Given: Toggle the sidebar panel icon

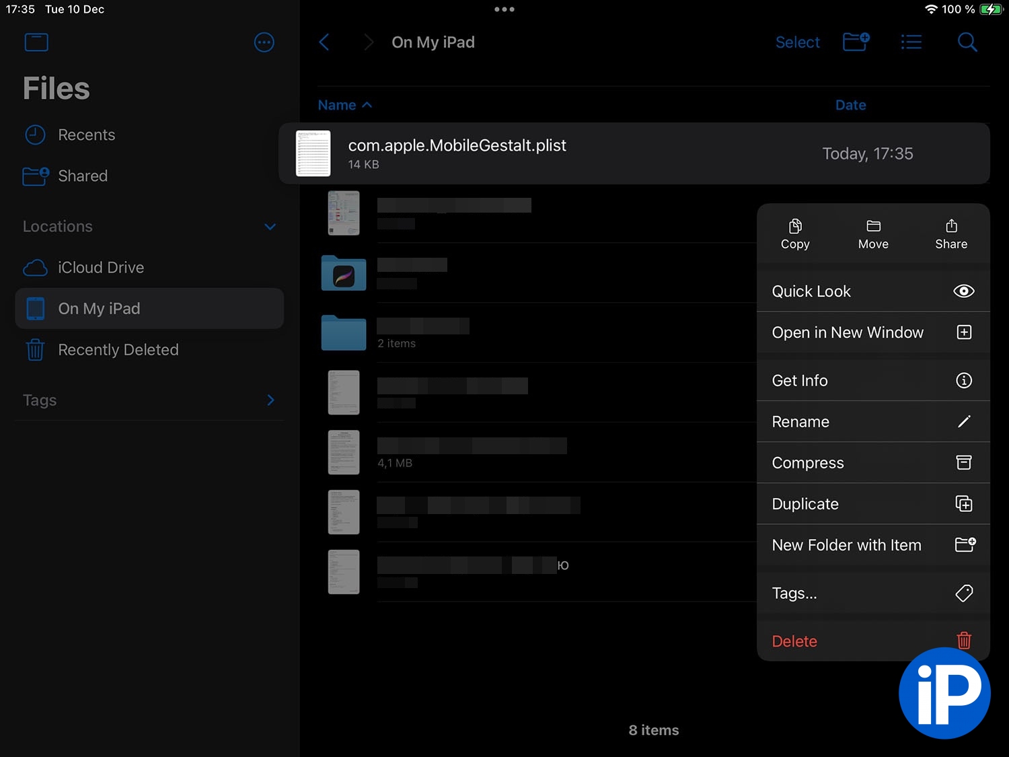Looking at the screenshot, I should coord(36,42).
